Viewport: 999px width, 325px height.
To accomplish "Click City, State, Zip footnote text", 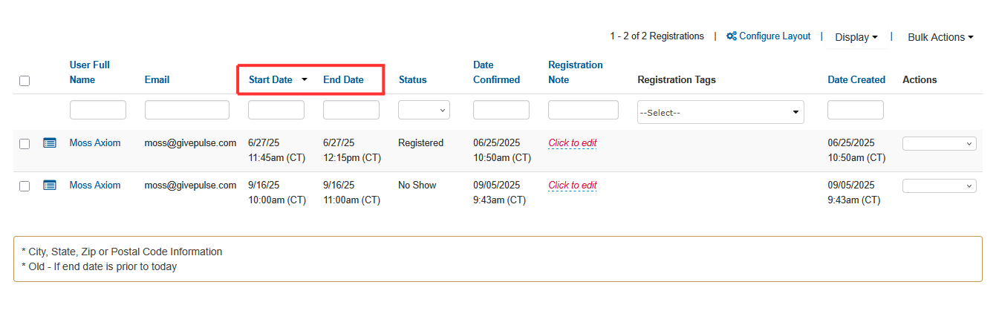I will coord(122,252).
